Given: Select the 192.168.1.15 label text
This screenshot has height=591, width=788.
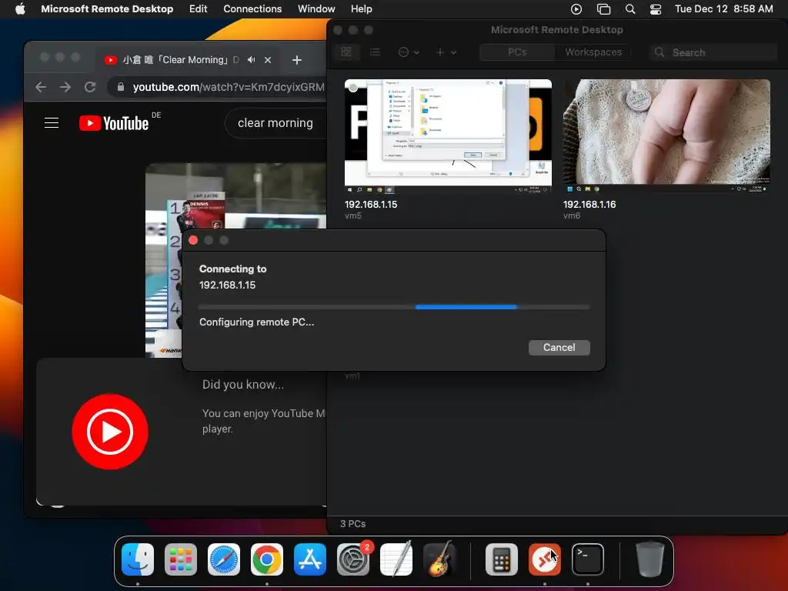Looking at the screenshot, I should [371, 205].
